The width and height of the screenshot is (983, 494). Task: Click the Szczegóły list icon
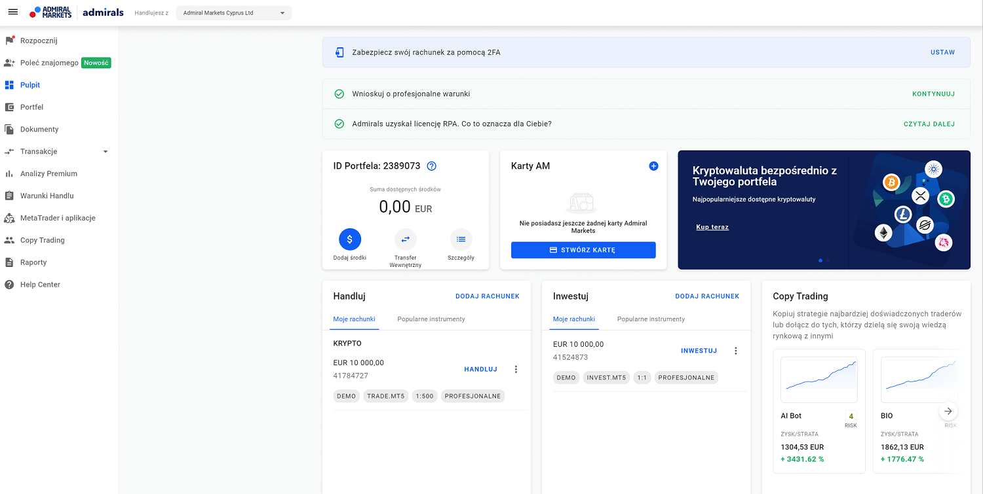(x=461, y=239)
